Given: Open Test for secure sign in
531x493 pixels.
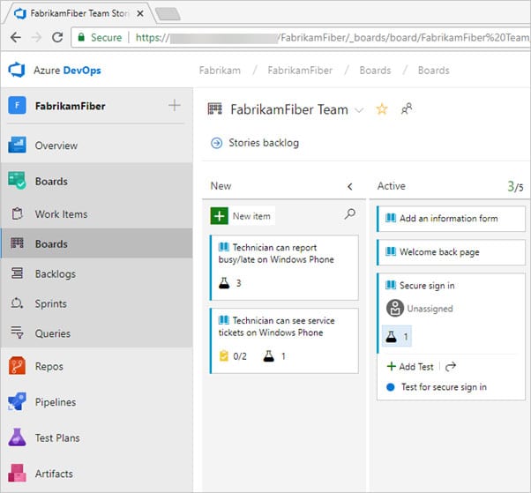Looking at the screenshot, I should tap(444, 386).
